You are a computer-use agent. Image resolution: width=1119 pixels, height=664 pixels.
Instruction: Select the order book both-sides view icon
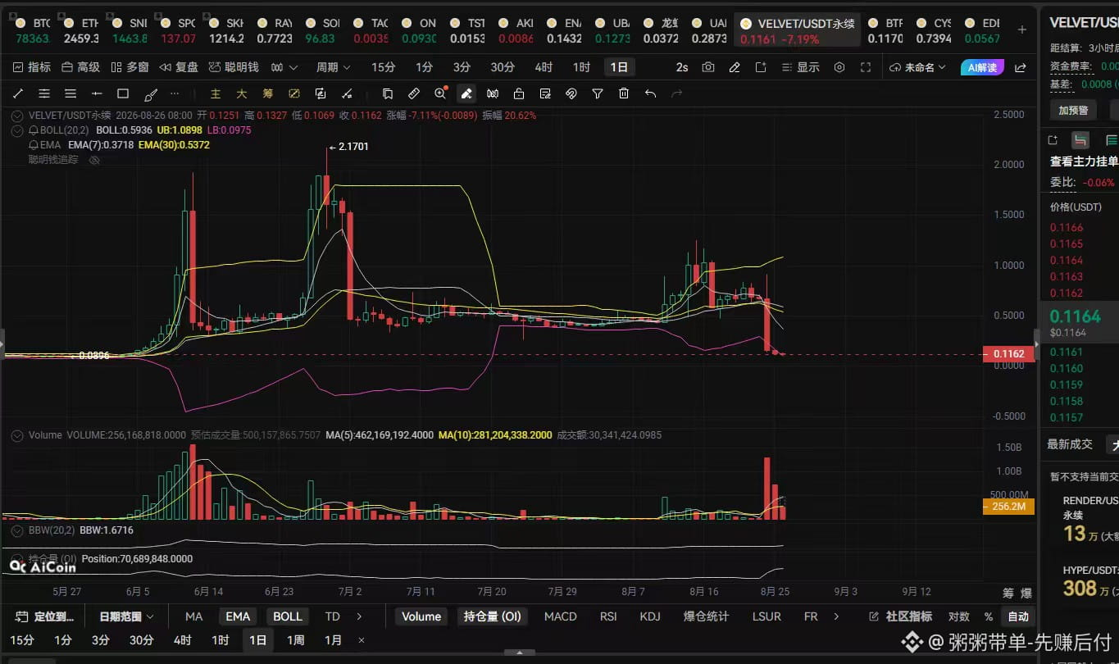(x=1080, y=140)
